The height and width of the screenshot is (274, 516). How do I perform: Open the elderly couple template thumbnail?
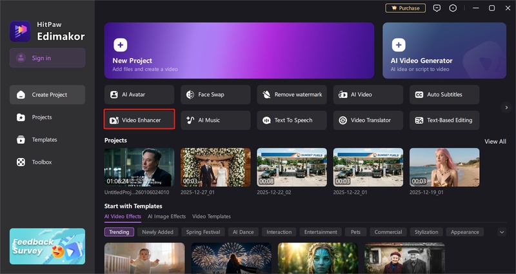coord(405,259)
